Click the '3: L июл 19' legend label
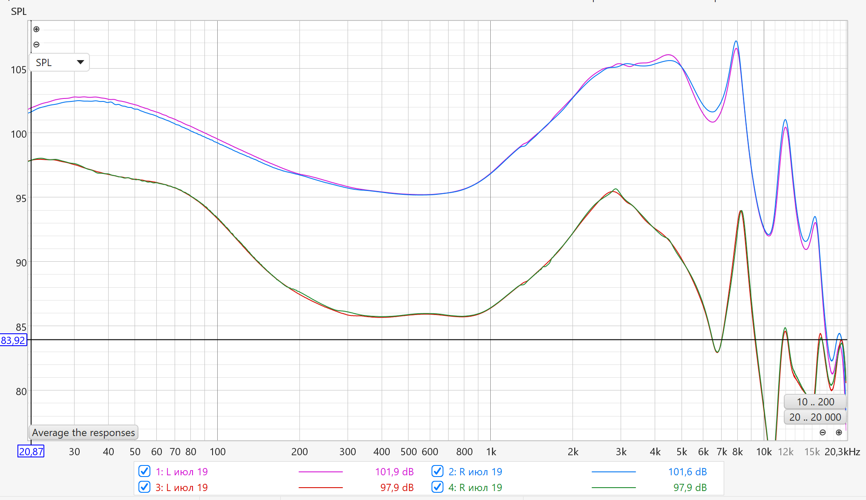The image size is (866, 500). [181, 488]
